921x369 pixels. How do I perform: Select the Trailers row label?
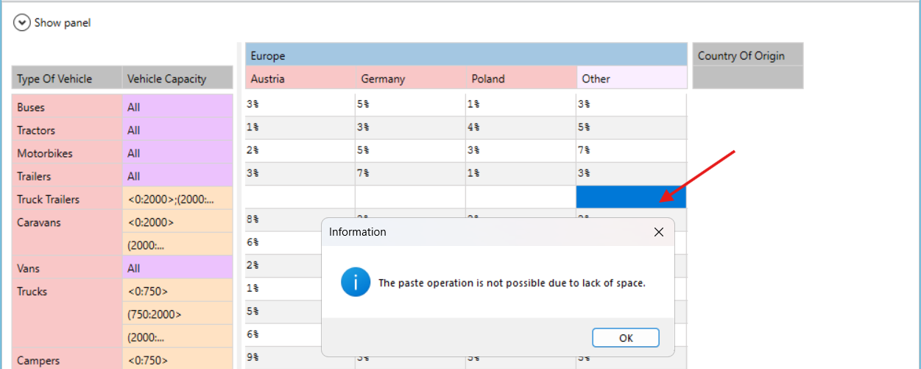(67, 176)
